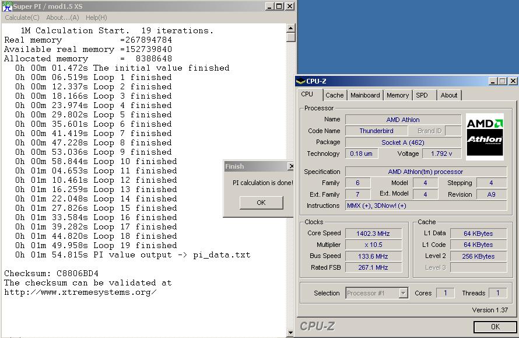Open the About...(A) menu in Super PI
Viewport: 519px width, 338px height.
[62, 18]
